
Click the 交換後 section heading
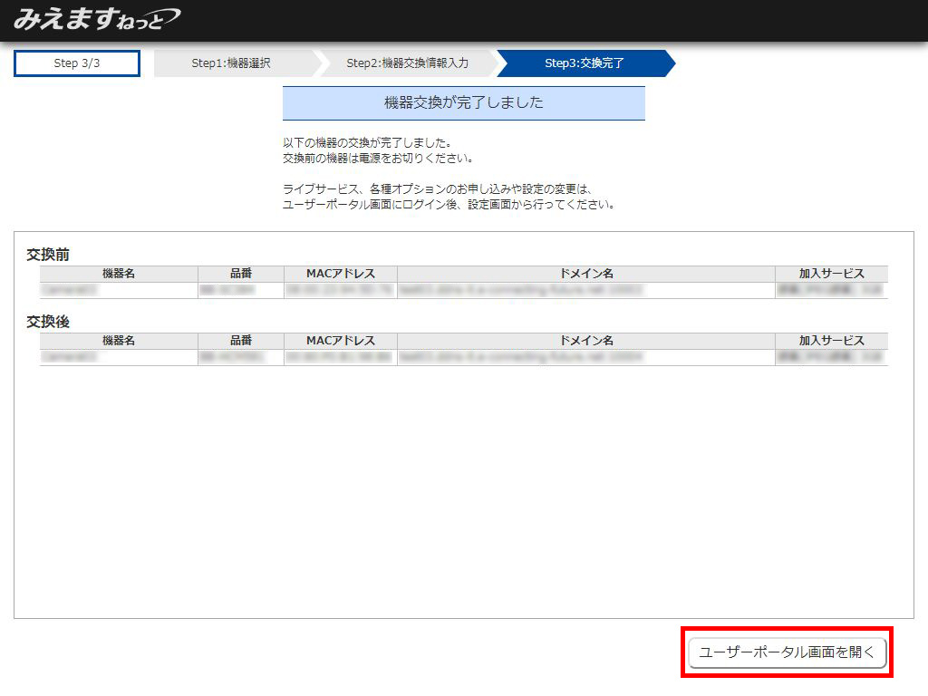pyautogui.click(x=48, y=322)
